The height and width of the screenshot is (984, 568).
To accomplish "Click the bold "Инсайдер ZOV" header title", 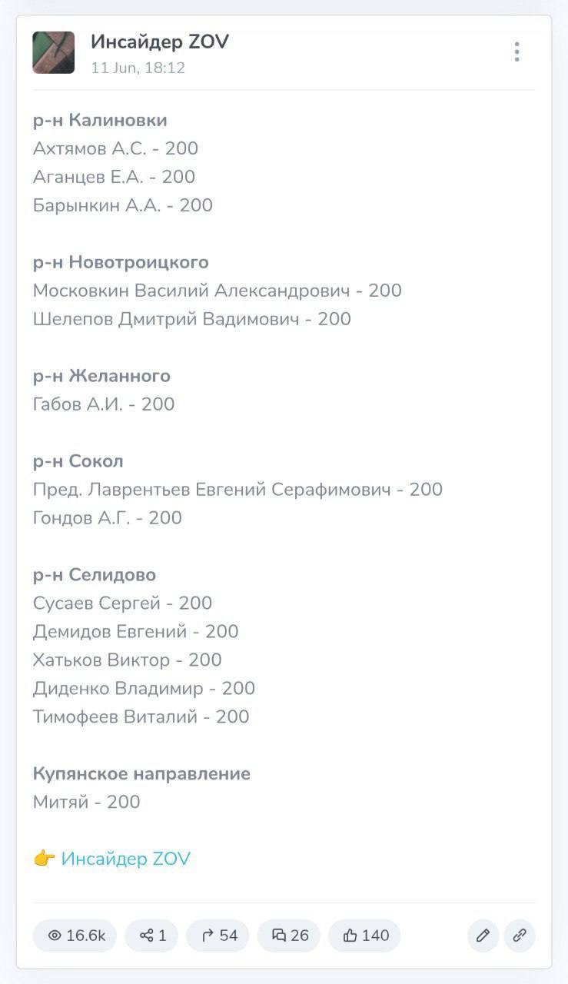I will point(160,42).
